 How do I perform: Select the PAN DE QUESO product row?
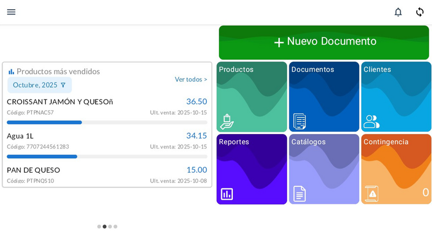pos(106,174)
